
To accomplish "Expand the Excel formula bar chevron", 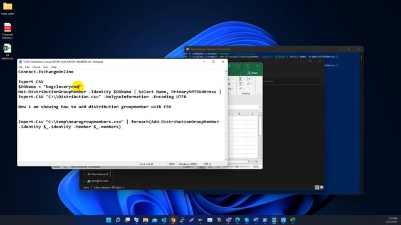I will [259, 107].
